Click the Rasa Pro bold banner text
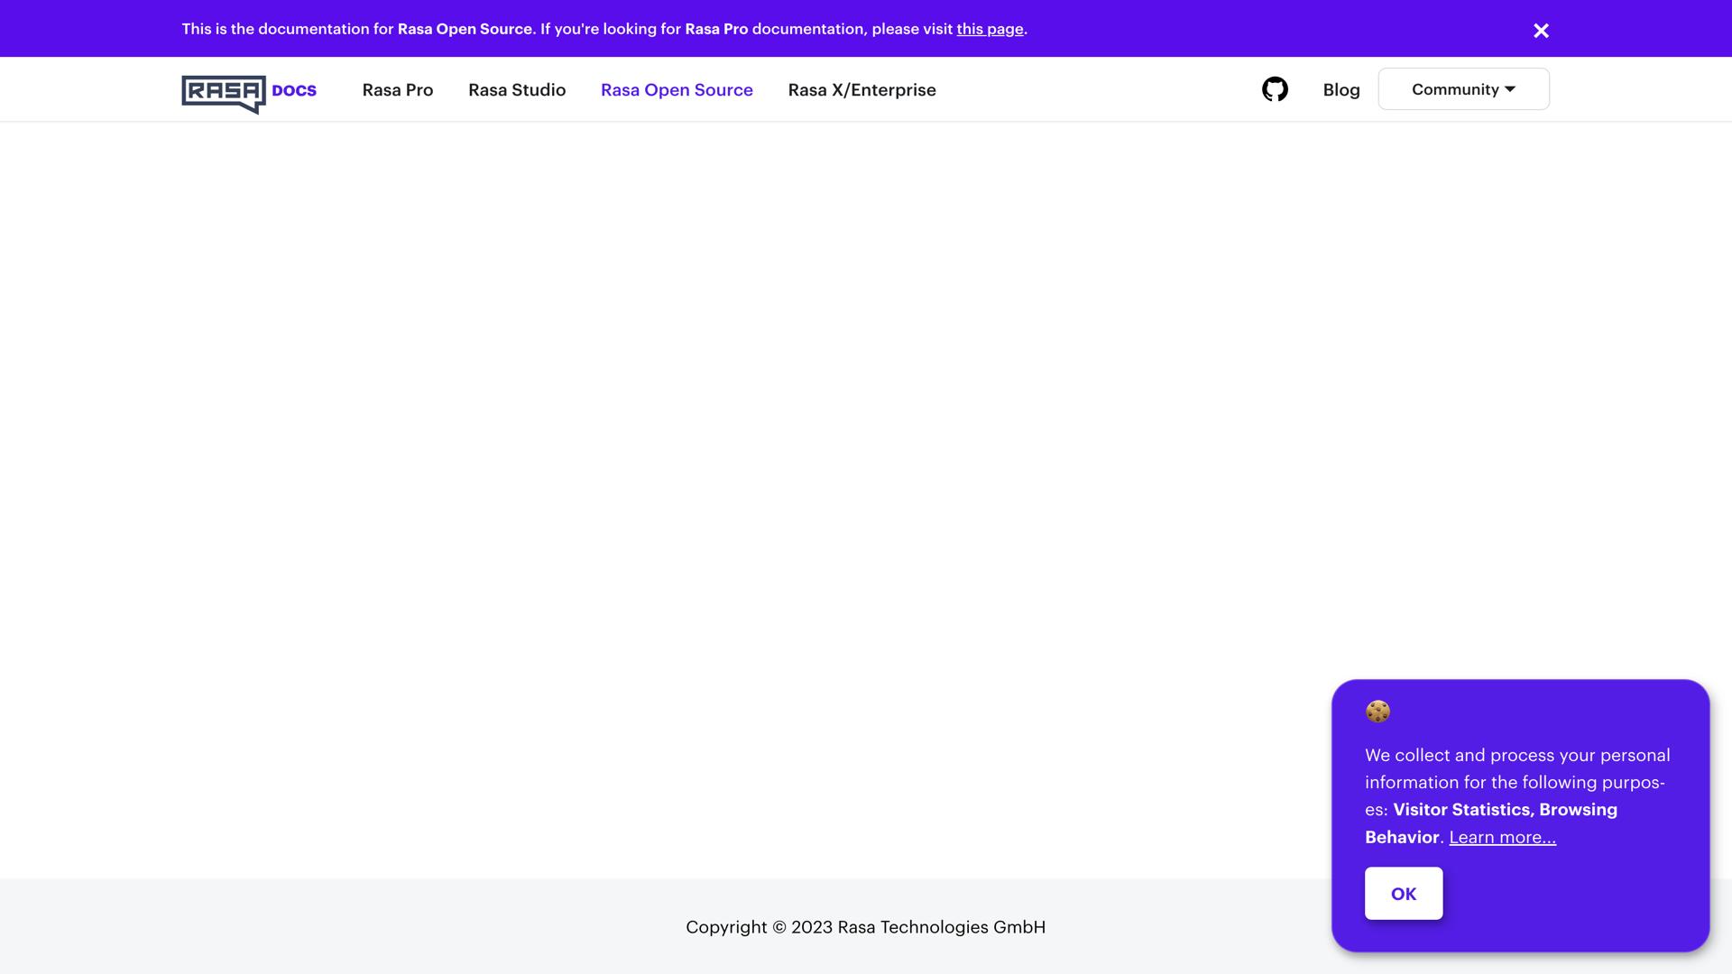1732x974 pixels. tap(716, 29)
